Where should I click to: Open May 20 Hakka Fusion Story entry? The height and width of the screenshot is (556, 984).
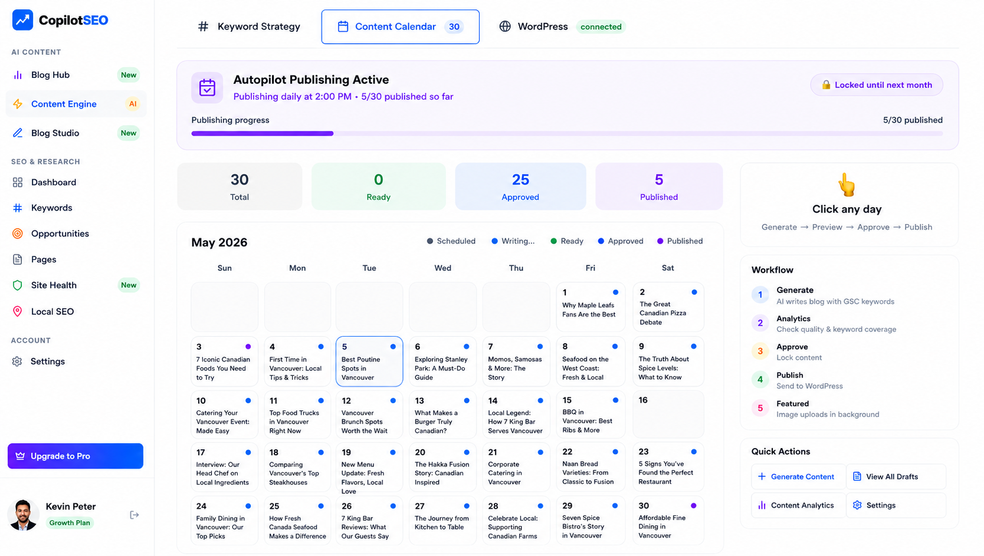[x=442, y=466]
